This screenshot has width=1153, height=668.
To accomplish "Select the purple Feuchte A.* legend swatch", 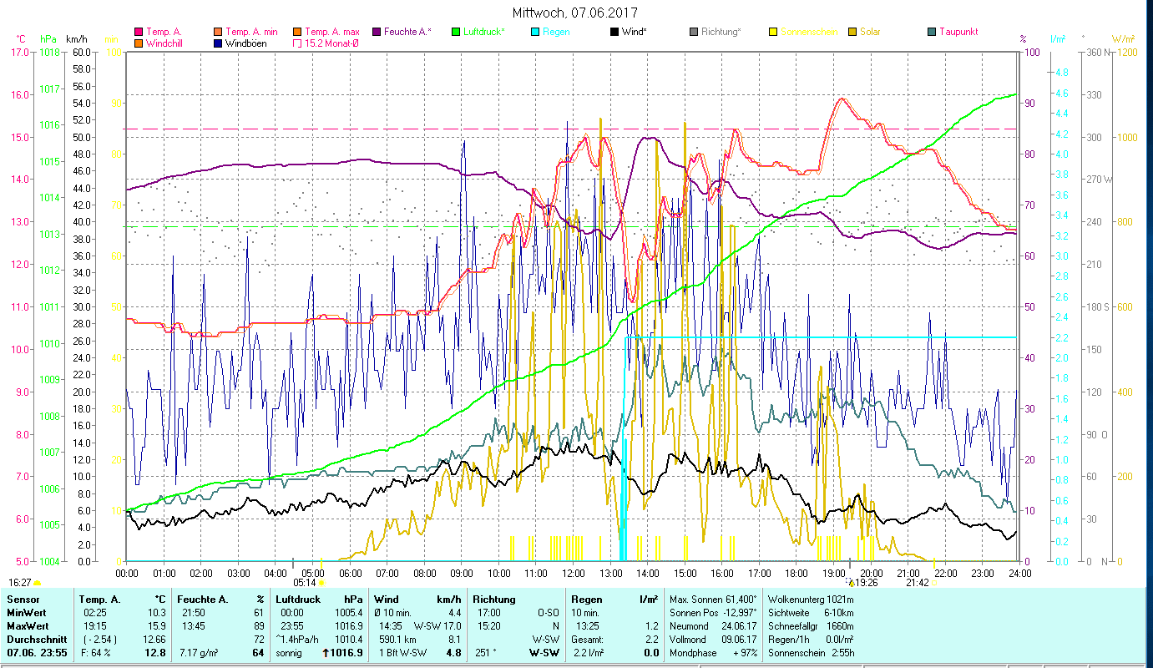I will (376, 32).
